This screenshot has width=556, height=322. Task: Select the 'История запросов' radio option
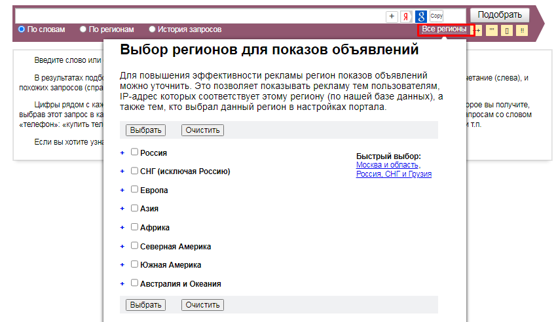click(153, 29)
